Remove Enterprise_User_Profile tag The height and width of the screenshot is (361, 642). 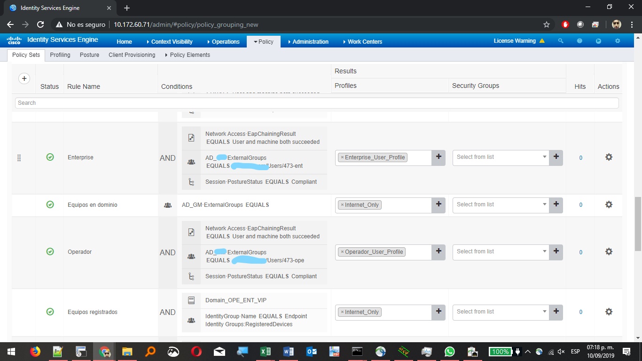[342, 157]
